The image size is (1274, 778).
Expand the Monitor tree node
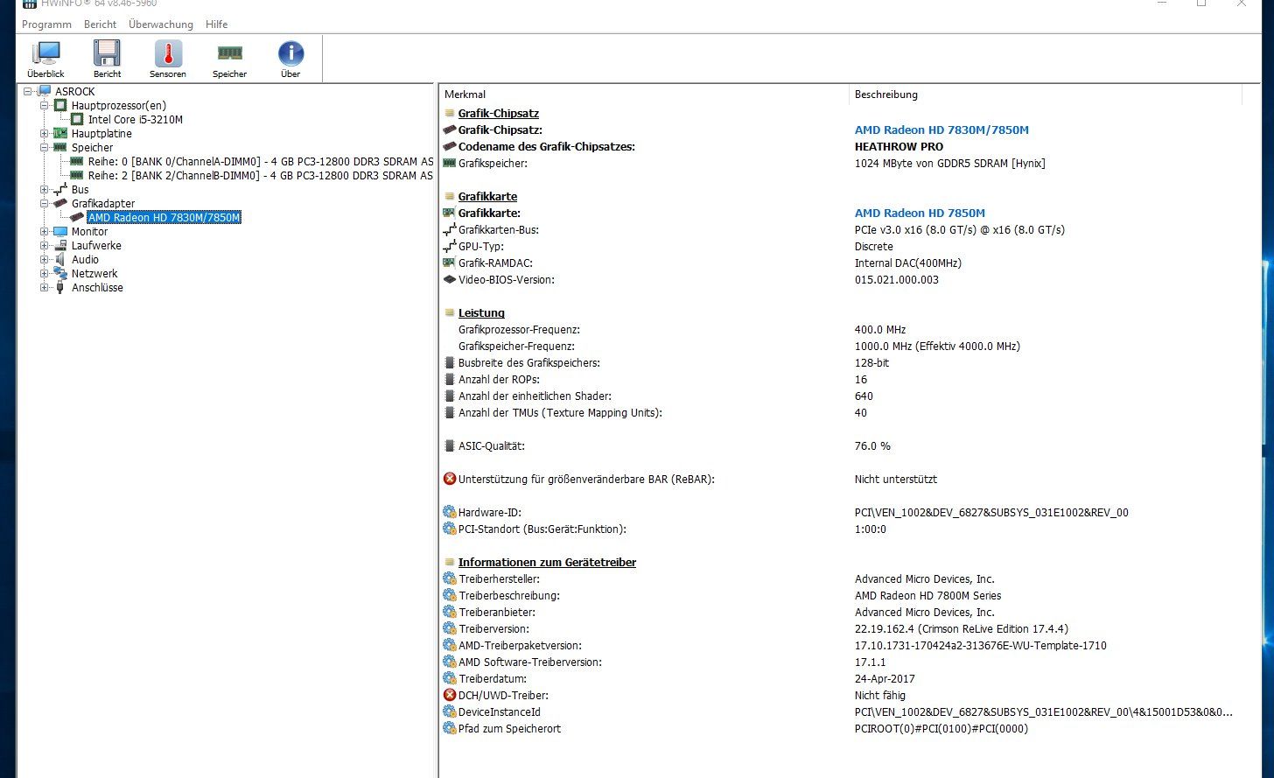click(45, 231)
